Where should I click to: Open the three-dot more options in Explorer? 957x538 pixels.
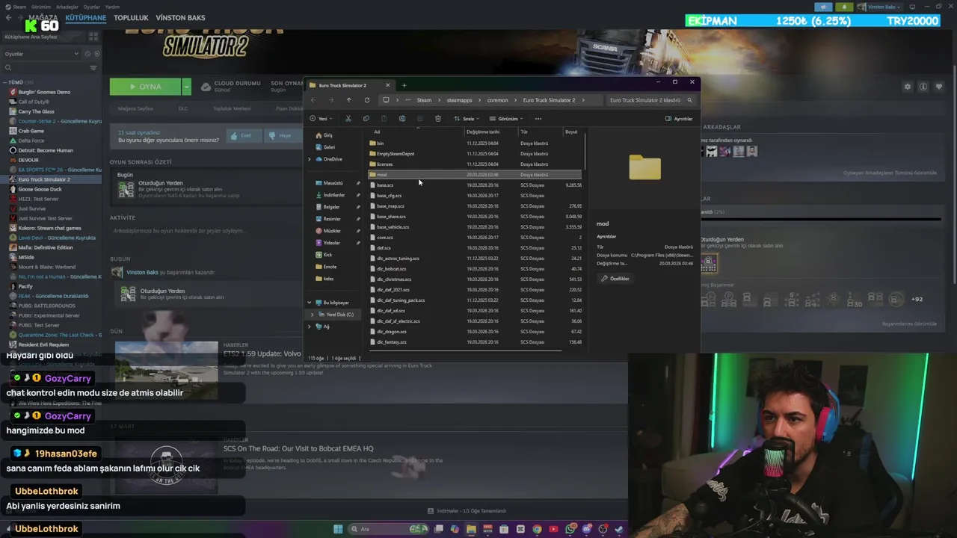(538, 119)
